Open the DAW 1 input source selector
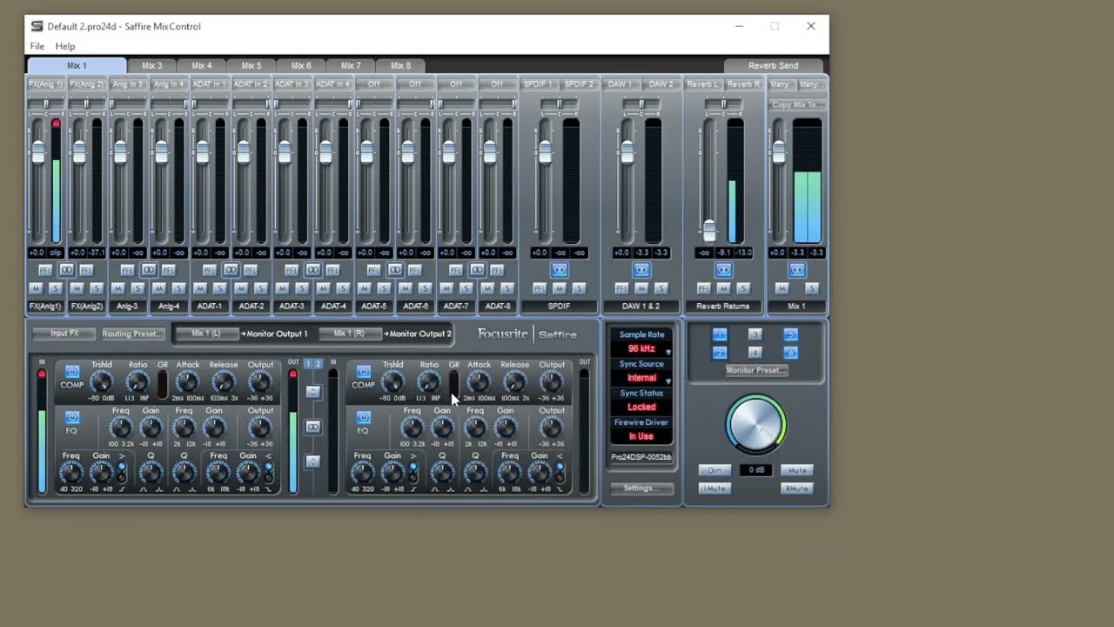 [x=621, y=84]
